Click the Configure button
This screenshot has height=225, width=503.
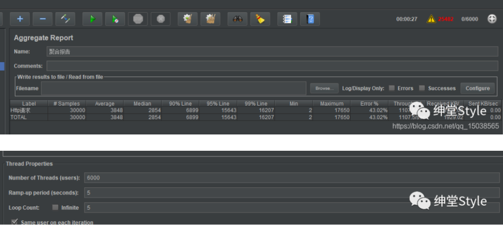478,88
